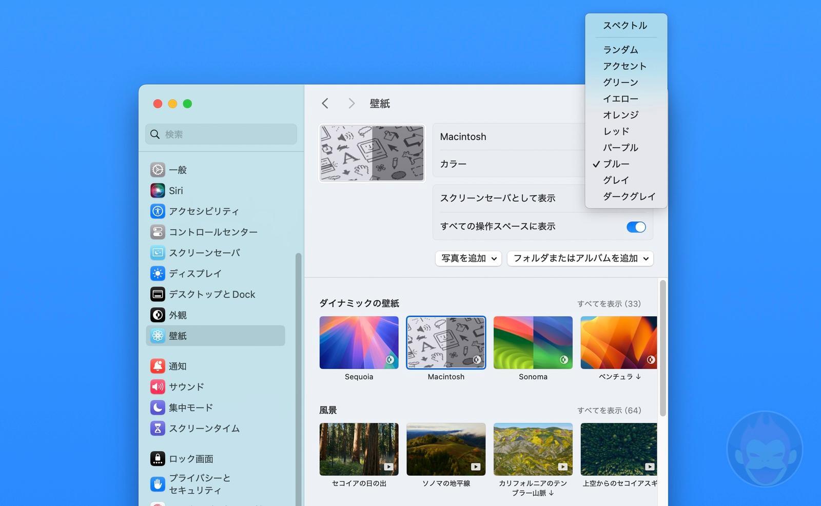821x506 pixels.
Task: Select the Macintosh wallpaper thumbnail in grid
Action: 446,342
